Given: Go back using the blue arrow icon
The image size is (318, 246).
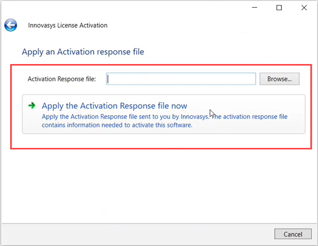Looking at the screenshot, I should point(11,25).
